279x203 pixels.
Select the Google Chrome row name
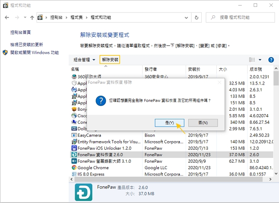93,168
